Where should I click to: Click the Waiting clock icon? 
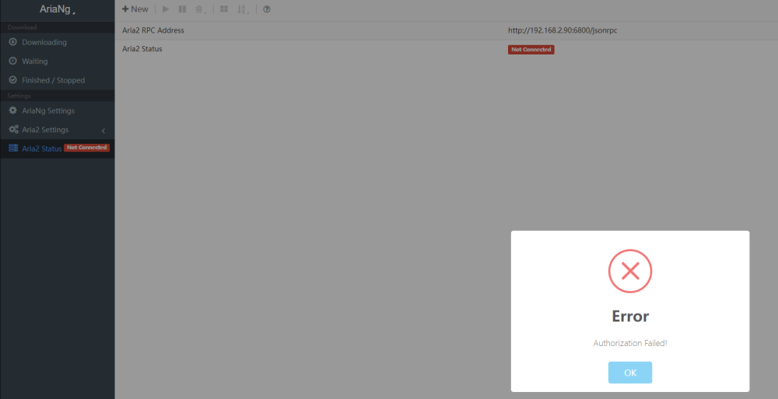[x=13, y=61]
